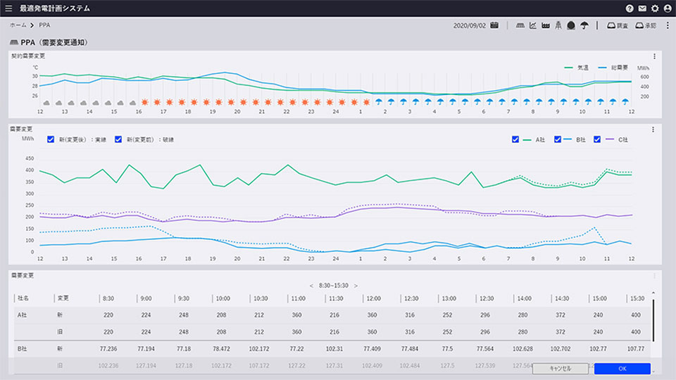The height and width of the screenshot is (380, 676).
Task: Open the help question mark icon
Action: pyautogui.click(x=630, y=8)
